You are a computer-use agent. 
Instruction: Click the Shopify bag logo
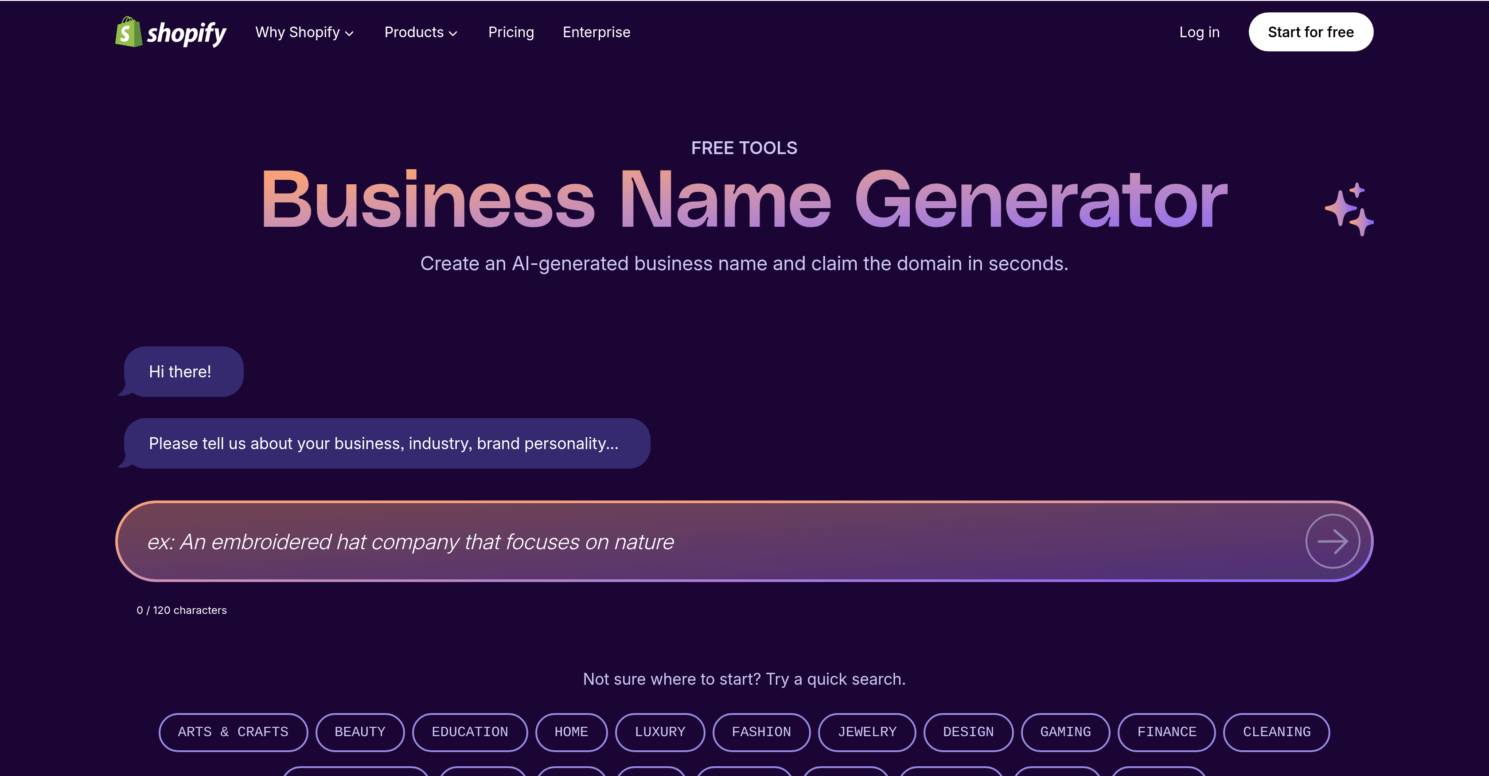pos(171,32)
